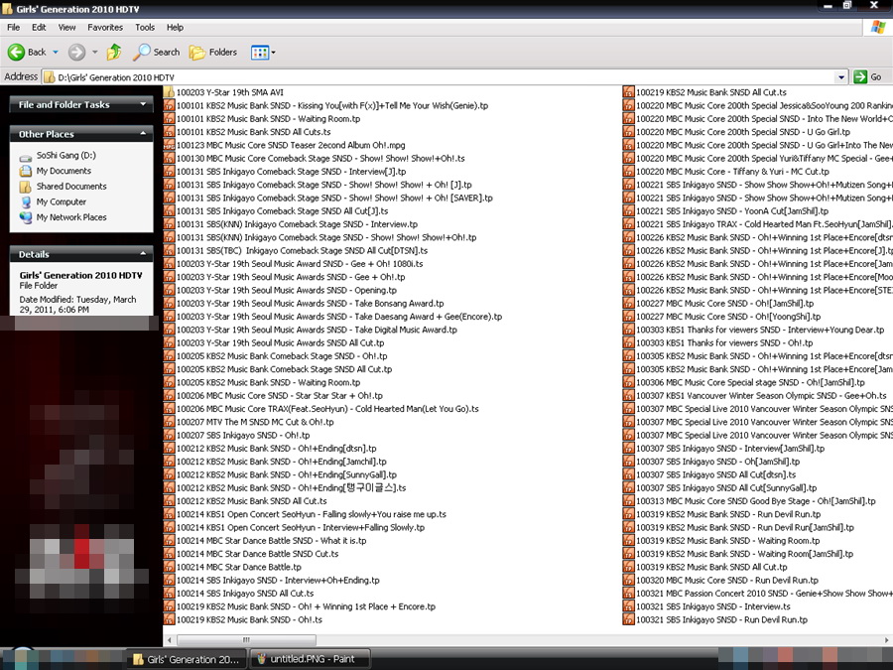Select icon of 100214 MBC Star Dance Battle.tp
The image size is (893, 670).
pos(169,568)
